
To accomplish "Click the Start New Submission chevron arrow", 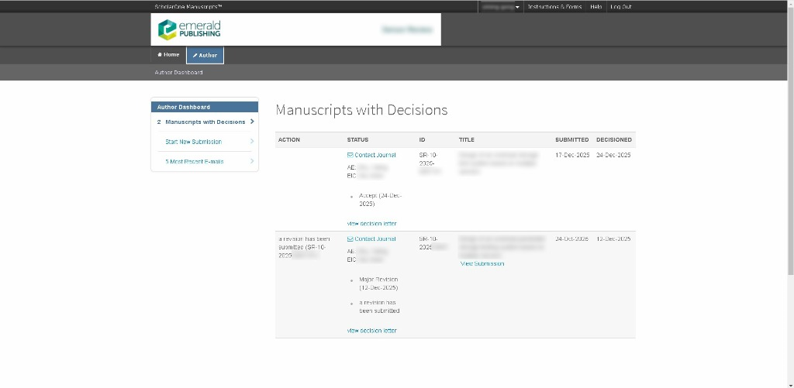I will (x=252, y=142).
